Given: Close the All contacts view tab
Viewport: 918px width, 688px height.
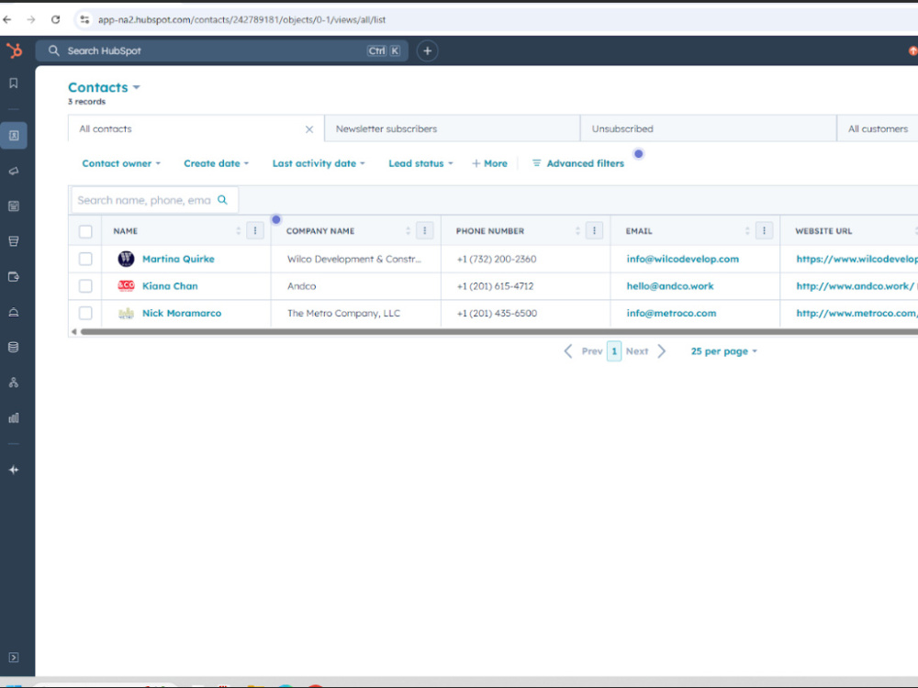Looking at the screenshot, I should [309, 129].
